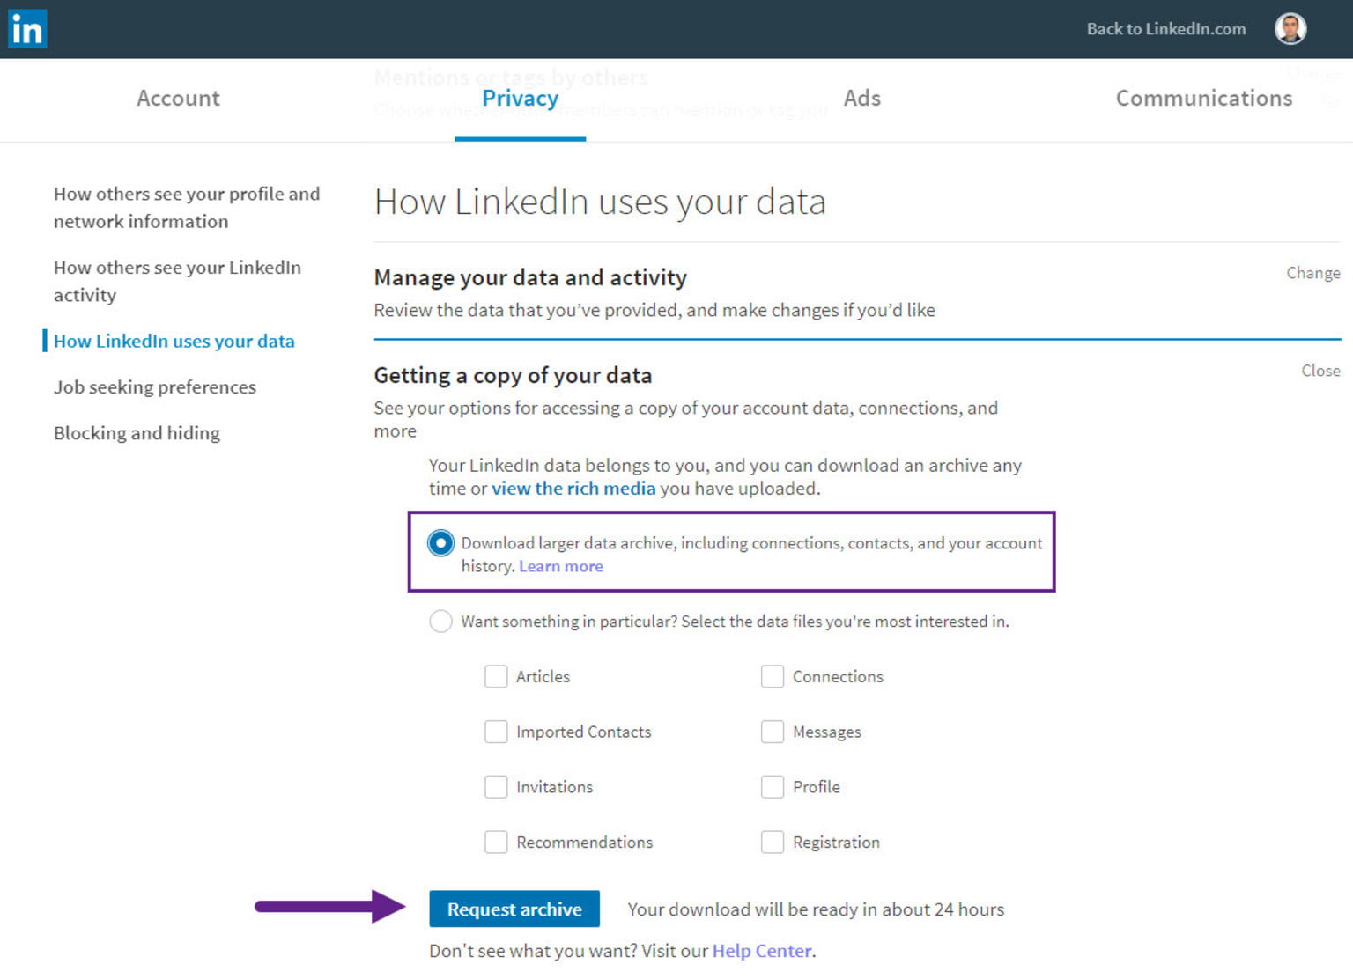Open How others see your LinkedIn activity
The width and height of the screenshot is (1353, 979).
coord(177,281)
